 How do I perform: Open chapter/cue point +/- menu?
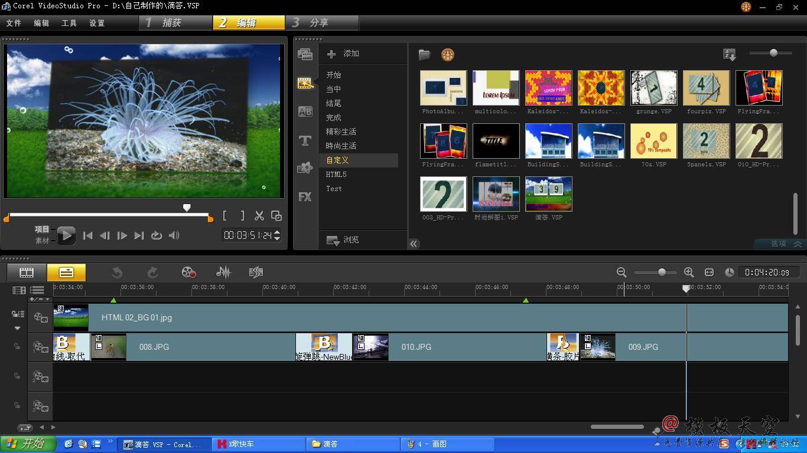click(40, 299)
